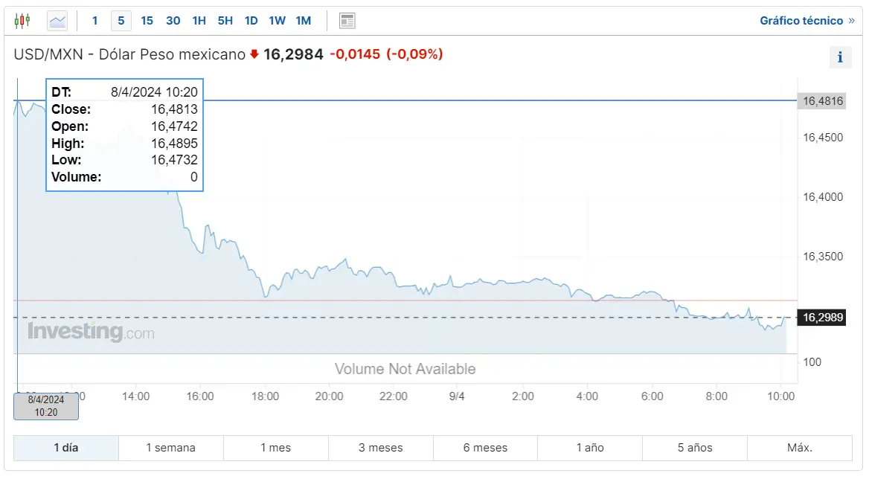Click the 20:00 time axis label

pos(329,396)
